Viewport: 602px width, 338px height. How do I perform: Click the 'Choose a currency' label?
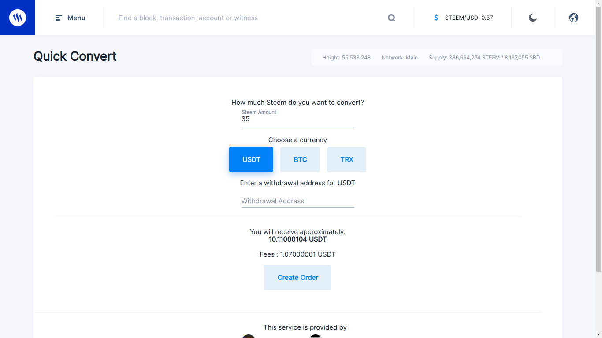pos(298,140)
